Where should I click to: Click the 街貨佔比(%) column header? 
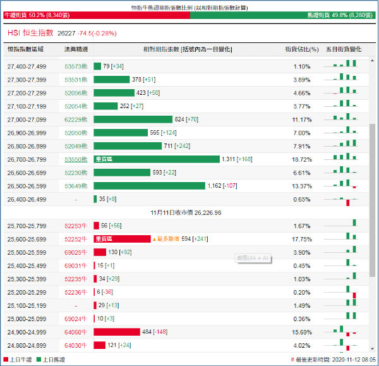pyautogui.click(x=302, y=49)
